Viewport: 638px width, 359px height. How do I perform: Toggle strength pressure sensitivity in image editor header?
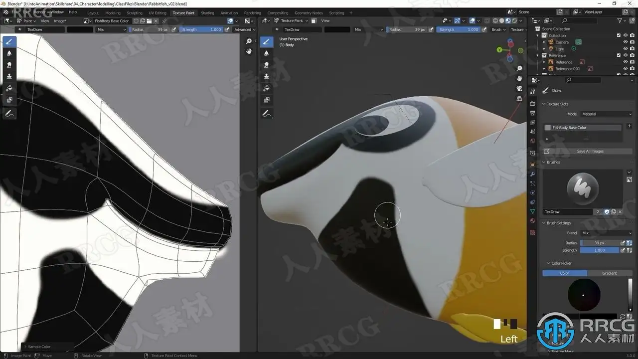point(227,29)
